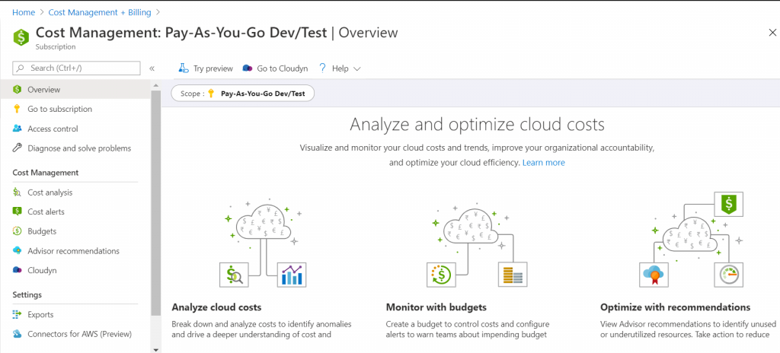Screen dimensions: 780x353
Task: Click the Budgets icon in sidebar
Action: (x=17, y=231)
